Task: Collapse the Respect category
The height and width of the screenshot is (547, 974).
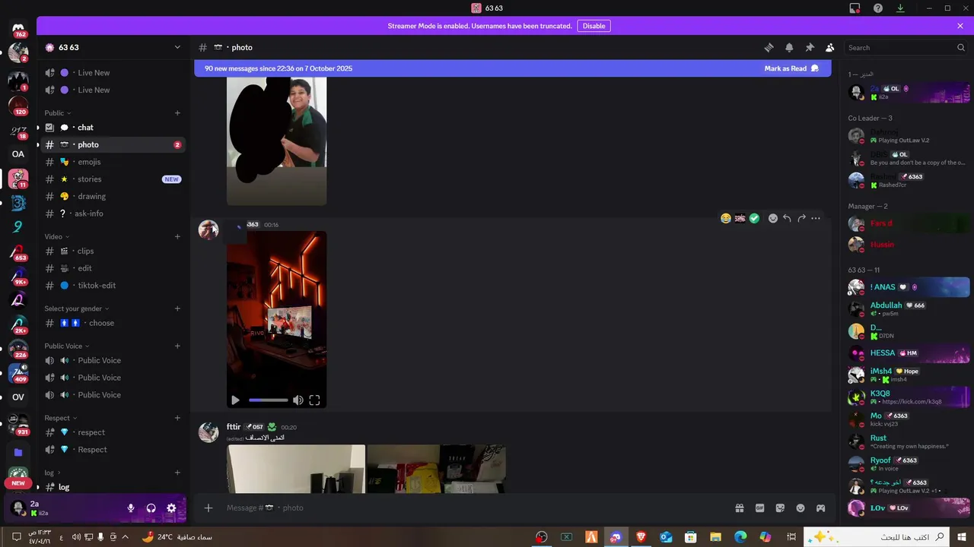Action: click(61, 418)
